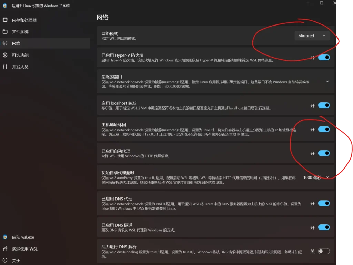Toggle 主机地址环回 switch
Viewport: 353px width, 265px height.
[x=324, y=129]
